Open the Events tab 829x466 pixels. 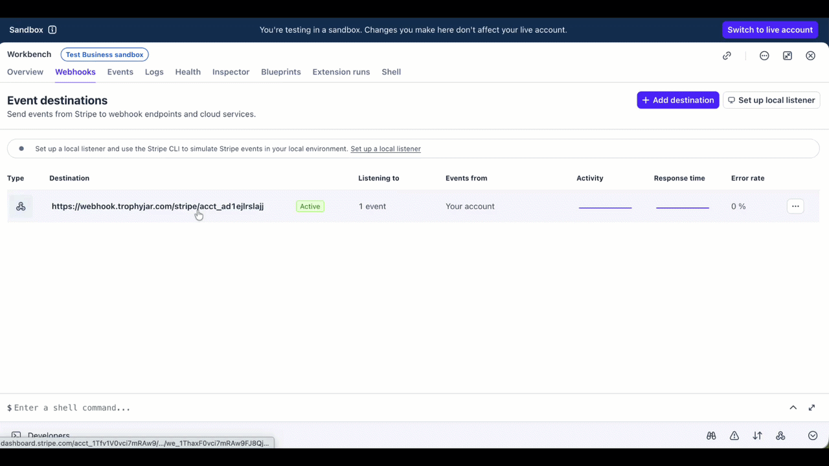120,72
